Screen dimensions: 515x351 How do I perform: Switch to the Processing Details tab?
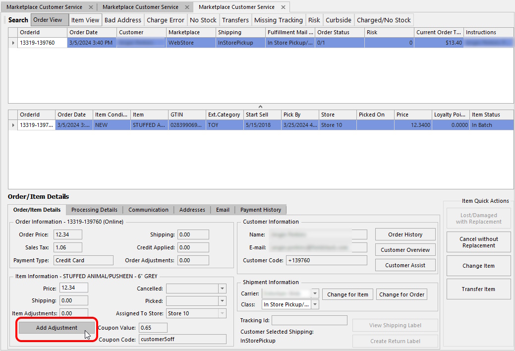pos(94,210)
